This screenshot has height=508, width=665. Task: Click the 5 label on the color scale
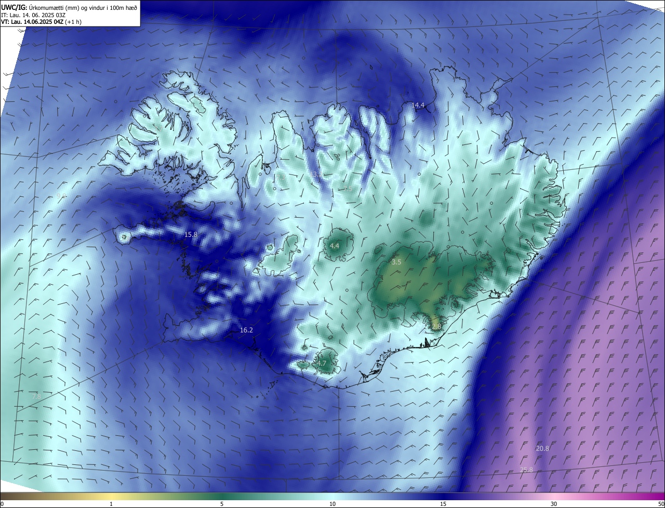point(222,504)
